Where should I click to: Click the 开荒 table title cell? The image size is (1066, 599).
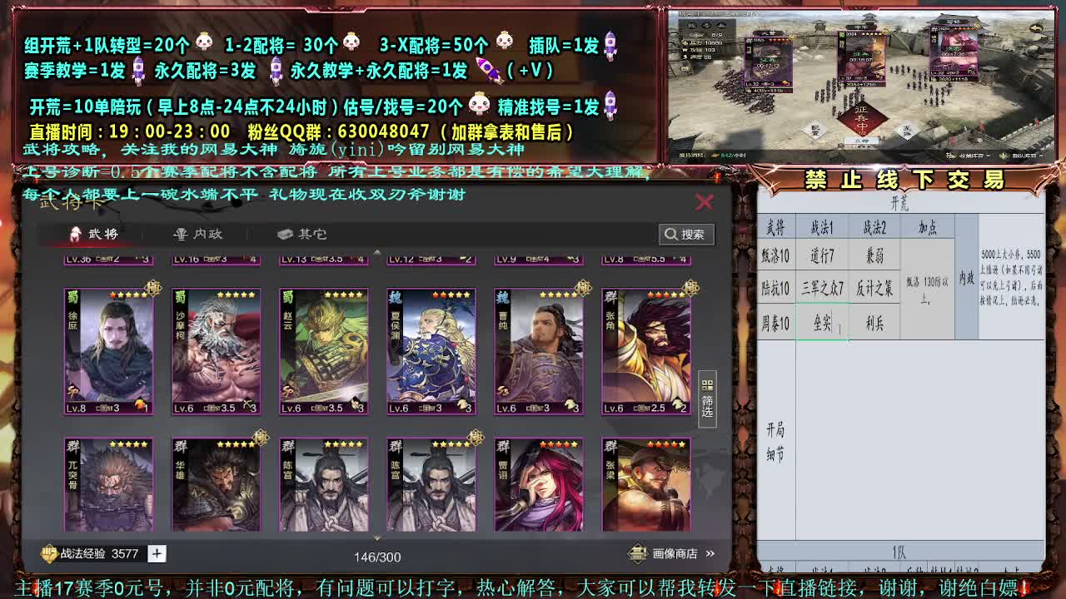point(900,203)
